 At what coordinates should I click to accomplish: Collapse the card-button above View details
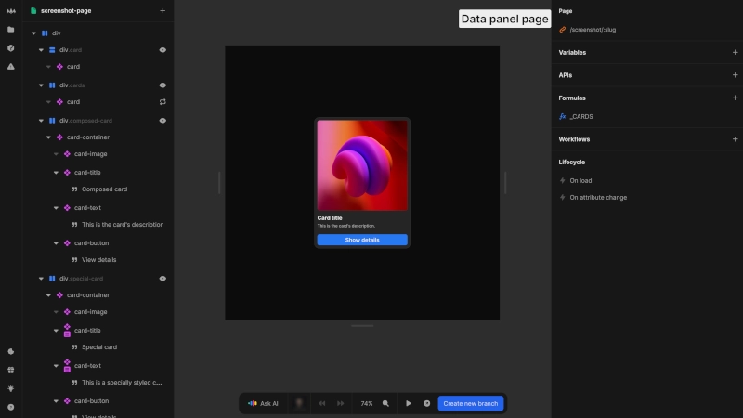tap(56, 243)
